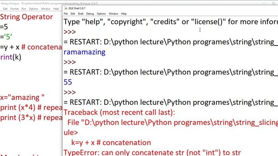Click the '55' output line in shell
The height and width of the screenshot is (156, 278).
(x=68, y=82)
